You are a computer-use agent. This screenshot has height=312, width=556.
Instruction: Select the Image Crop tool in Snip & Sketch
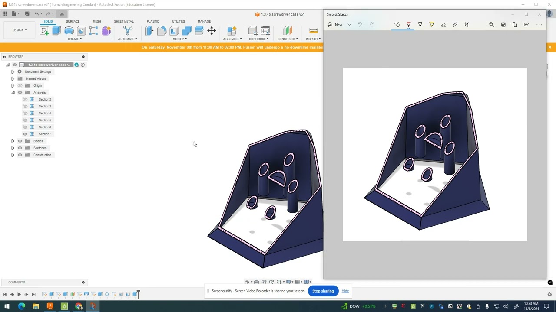(467, 25)
